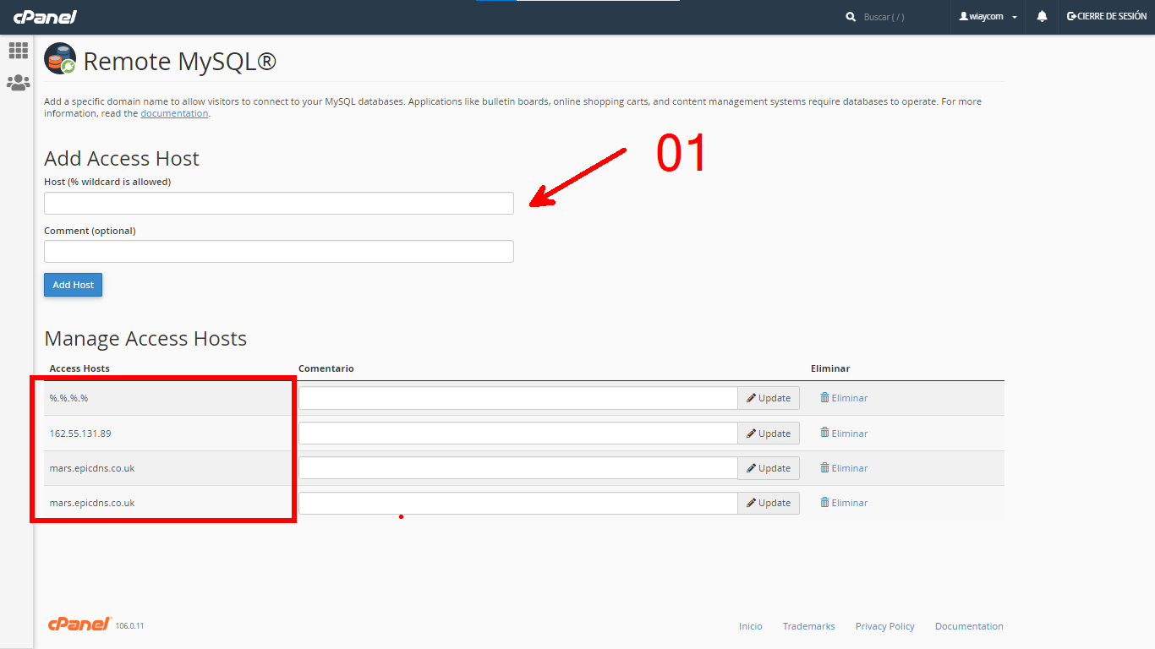
Task: Log out via CIERRE DE SESIÓN
Action: coord(1107,16)
